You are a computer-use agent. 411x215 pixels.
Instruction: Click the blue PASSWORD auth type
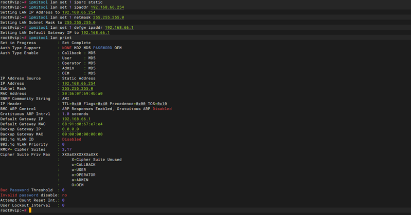pyautogui.click(x=102, y=48)
